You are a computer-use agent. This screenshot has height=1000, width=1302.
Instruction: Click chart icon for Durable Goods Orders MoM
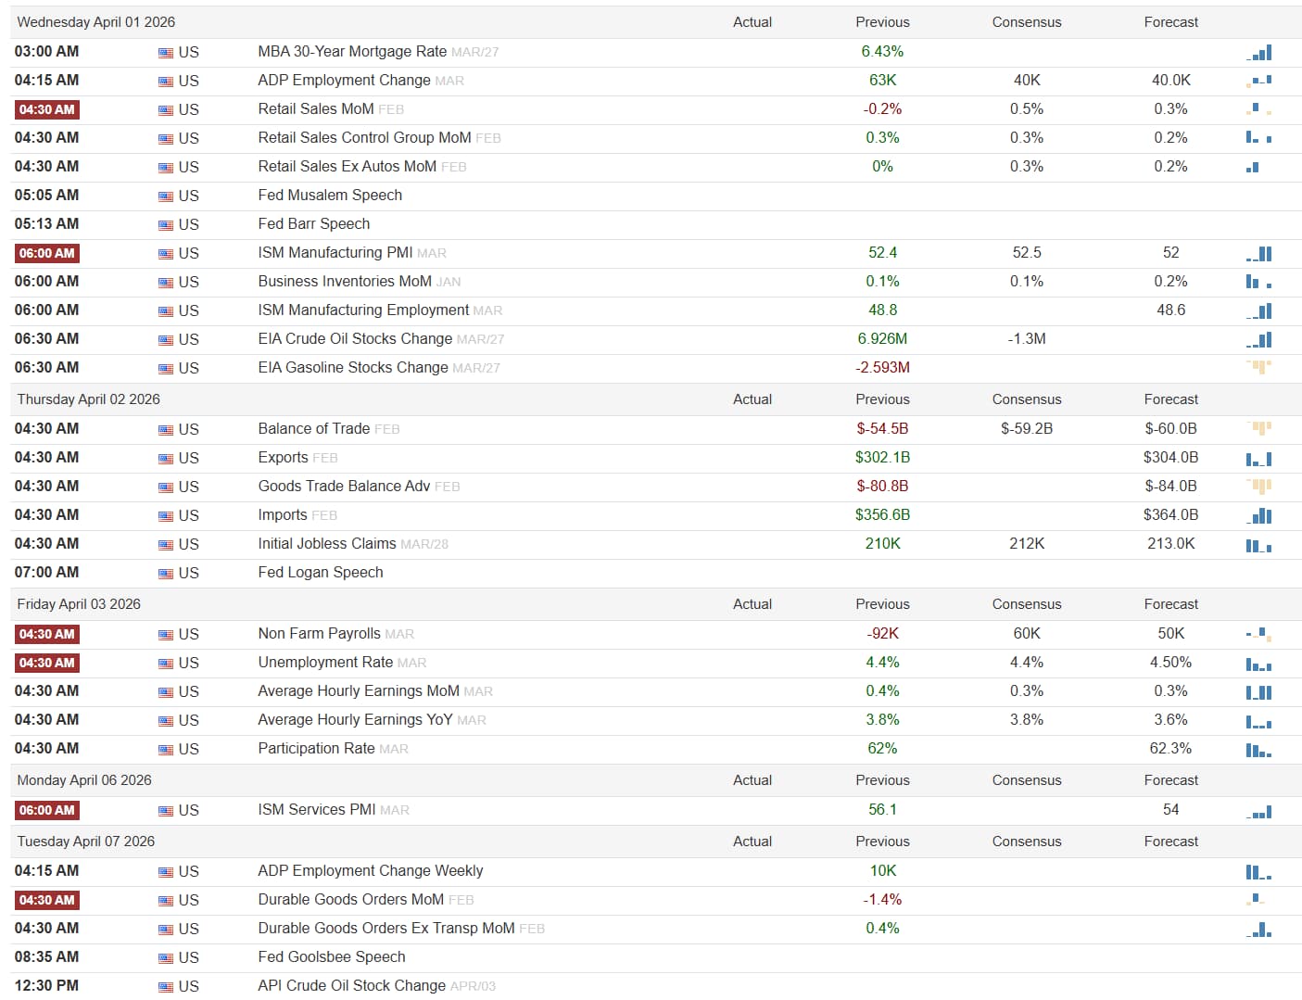[x=1257, y=900]
